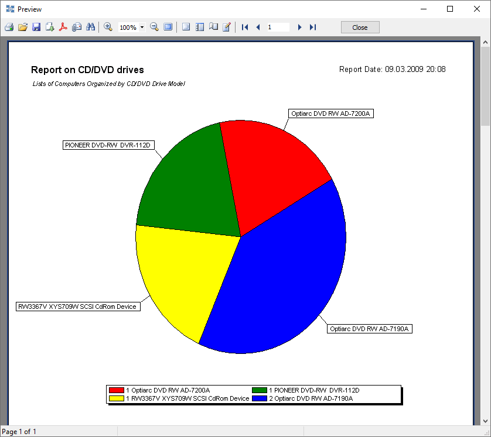The width and height of the screenshot is (491, 437).
Task: Open a report file with folder icon
Action: [x=23, y=27]
